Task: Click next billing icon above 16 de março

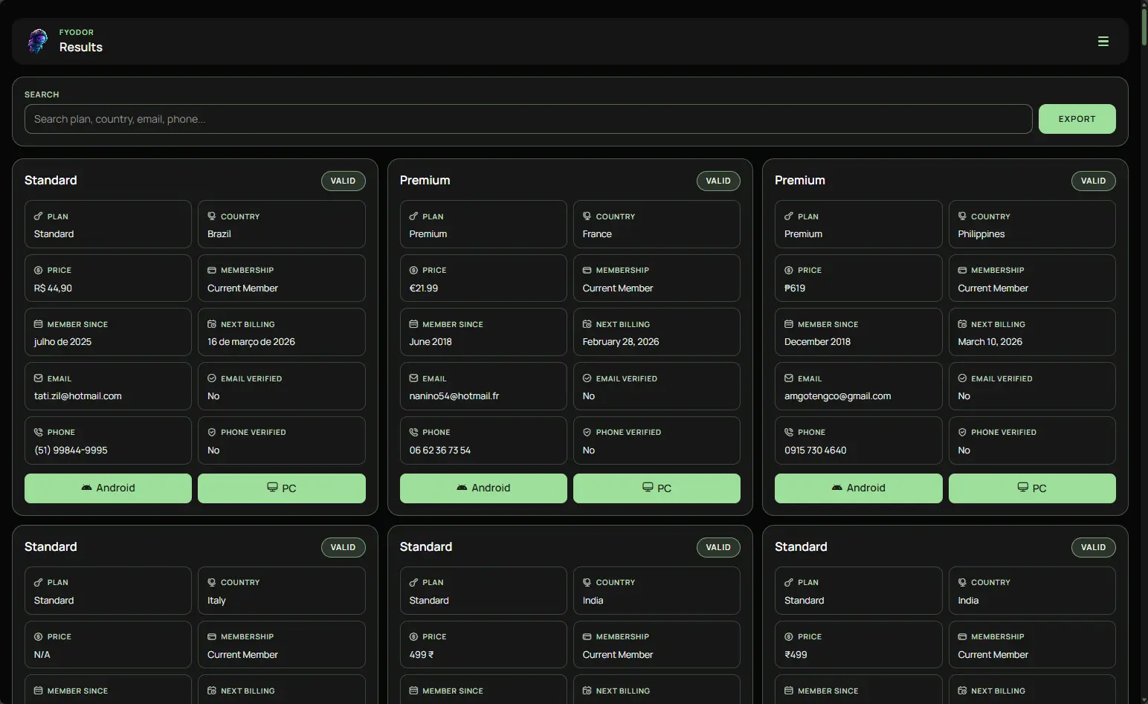Action: click(212, 324)
